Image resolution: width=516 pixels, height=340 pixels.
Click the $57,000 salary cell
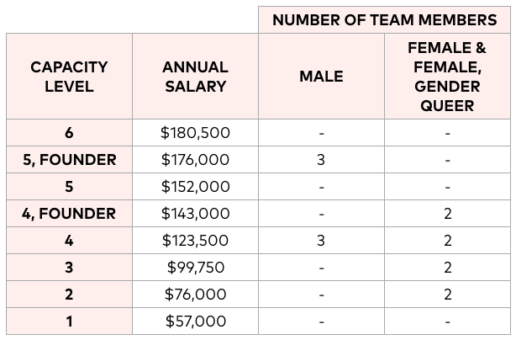point(196,321)
